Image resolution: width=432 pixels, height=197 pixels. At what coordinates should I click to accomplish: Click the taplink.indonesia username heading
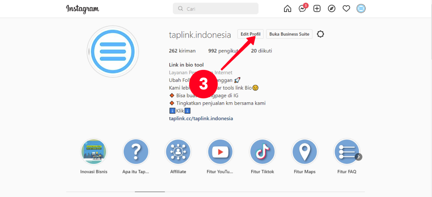(200, 35)
